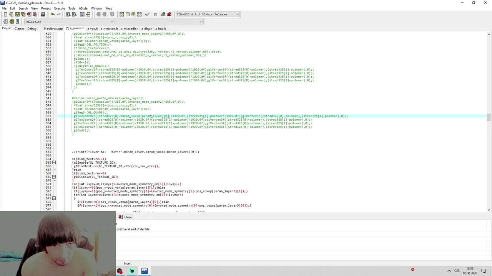Click the scroll-down arrow of editor
The width and height of the screenshot is (492, 276).
pos(489,210)
